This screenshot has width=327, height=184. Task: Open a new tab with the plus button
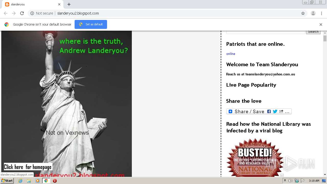(x=69, y=4)
